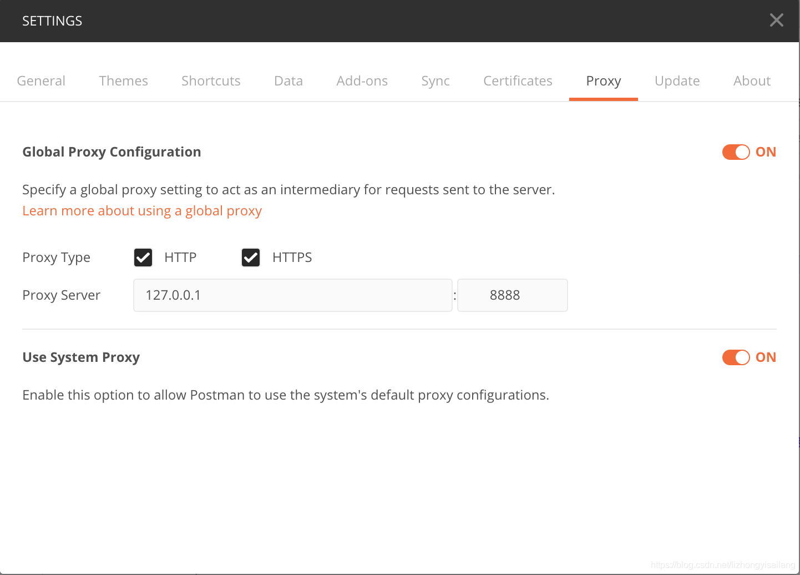Open the global proxy help link
Screen dimensions: 800x575
tap(142, 211)
